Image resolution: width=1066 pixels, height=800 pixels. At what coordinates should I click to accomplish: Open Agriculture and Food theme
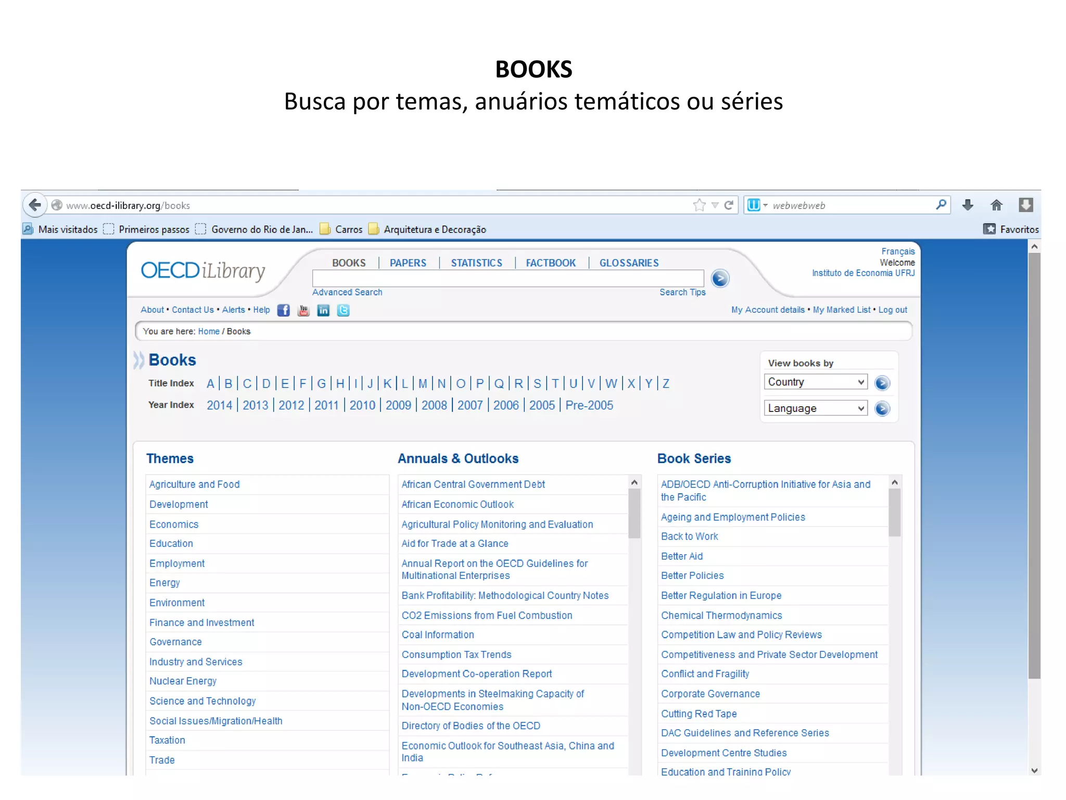pyautogui.click(x=194, y=484)
